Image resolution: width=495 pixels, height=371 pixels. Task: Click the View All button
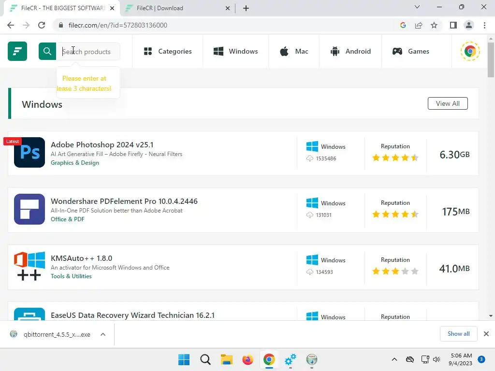pos(448,103)
